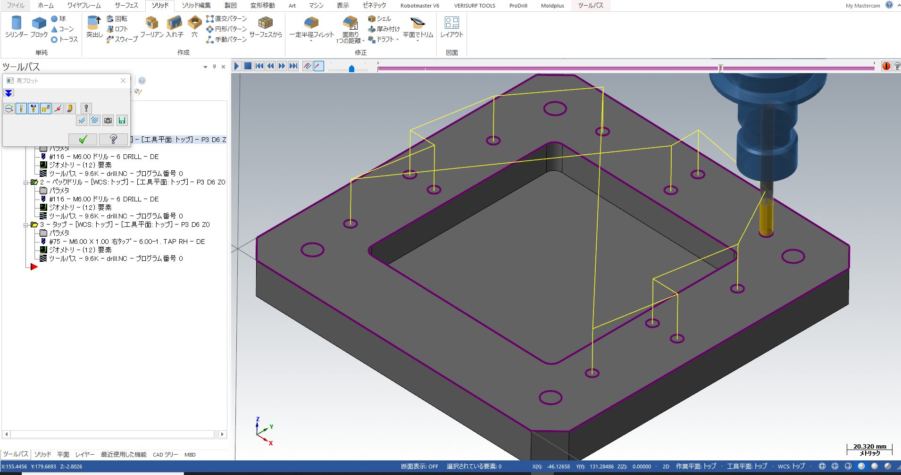Open the サーフェス ribbon tab
The height and width of the screenshot is (475, 901).
pyautogui.click(x=126, y=5)
